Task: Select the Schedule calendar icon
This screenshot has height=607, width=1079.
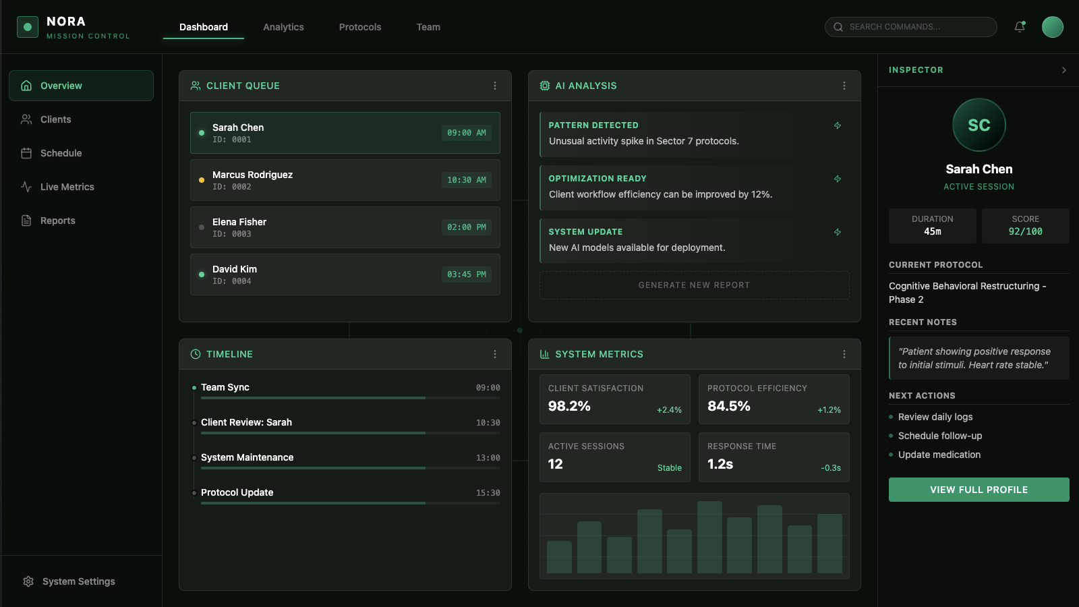Action: 26,153
